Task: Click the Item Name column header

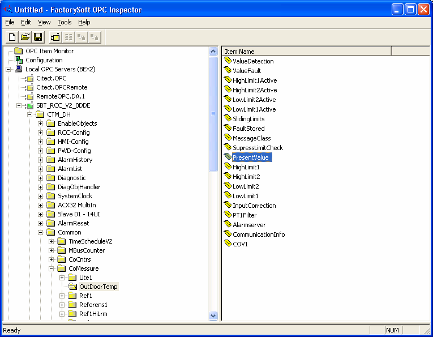Action: coord(307,52)
